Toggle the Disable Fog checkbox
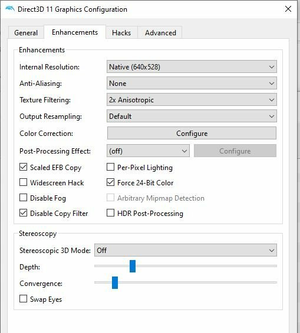Image resolution: width=300 pixels, height=333 pixels. coord(23,198)
